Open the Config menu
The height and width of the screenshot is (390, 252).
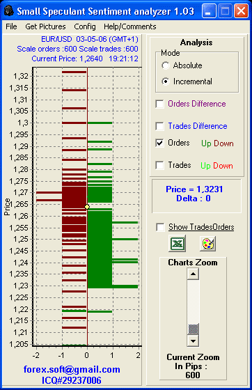click(85, 26)
